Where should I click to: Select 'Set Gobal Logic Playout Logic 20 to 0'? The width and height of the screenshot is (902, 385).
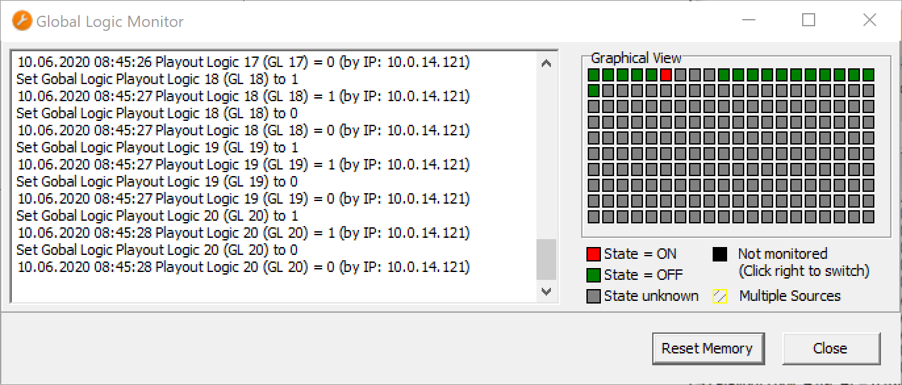pyautogui.click(x=157, y=250)
